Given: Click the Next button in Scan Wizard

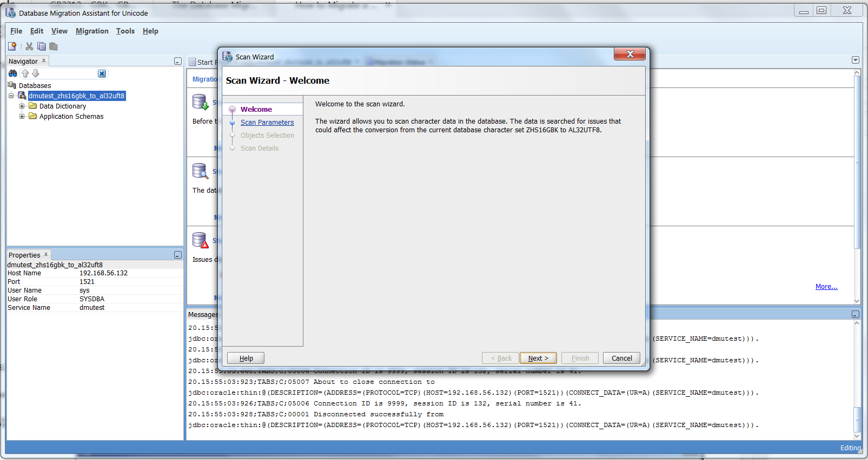Looking at the screenshot, I should pyautogui.click(x=538, y=358).
